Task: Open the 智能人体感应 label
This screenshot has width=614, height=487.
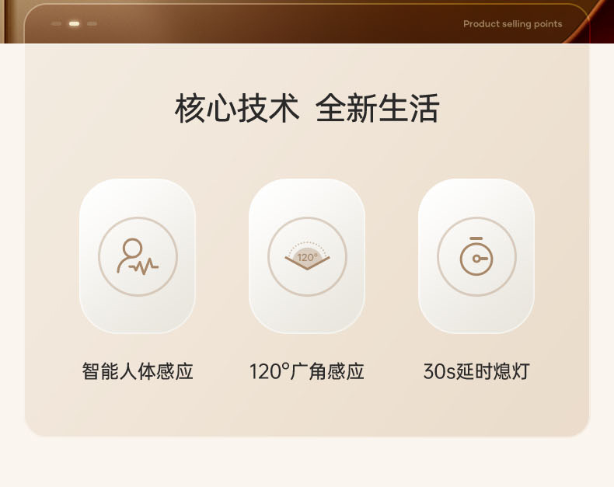Action: click(x=138, y=371)
